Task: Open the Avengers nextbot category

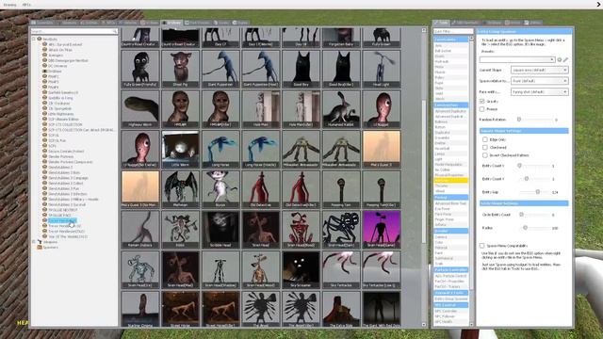Action: [x=57, y=55]
